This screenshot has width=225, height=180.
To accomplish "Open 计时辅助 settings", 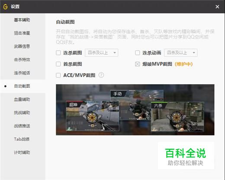I will coord(22,152).
